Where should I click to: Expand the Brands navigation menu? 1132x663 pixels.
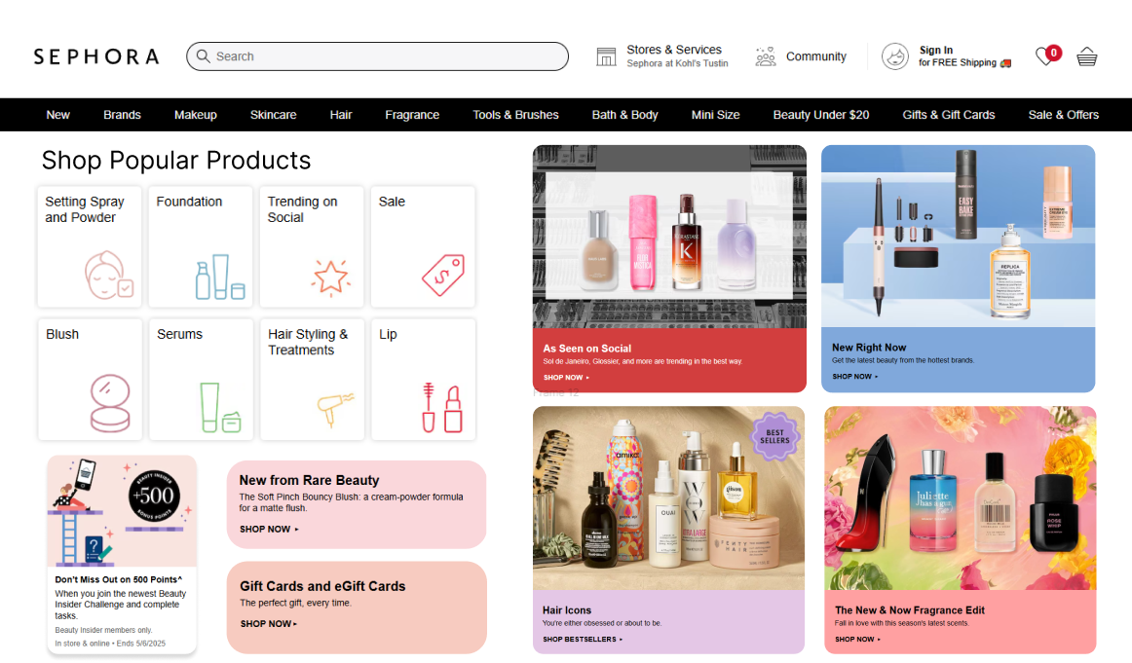pos(122,115)
